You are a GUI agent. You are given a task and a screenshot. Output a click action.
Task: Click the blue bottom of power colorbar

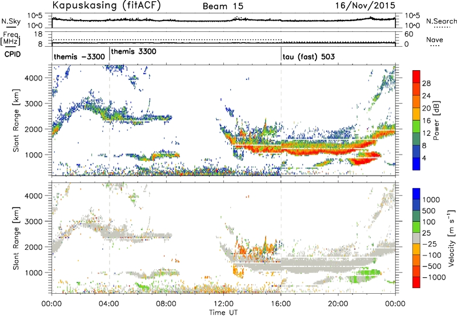coord(416,164)
